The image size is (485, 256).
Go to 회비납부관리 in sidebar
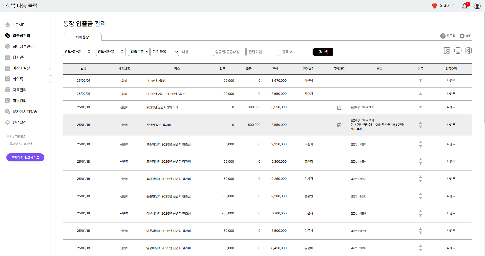tap(23, 46)
